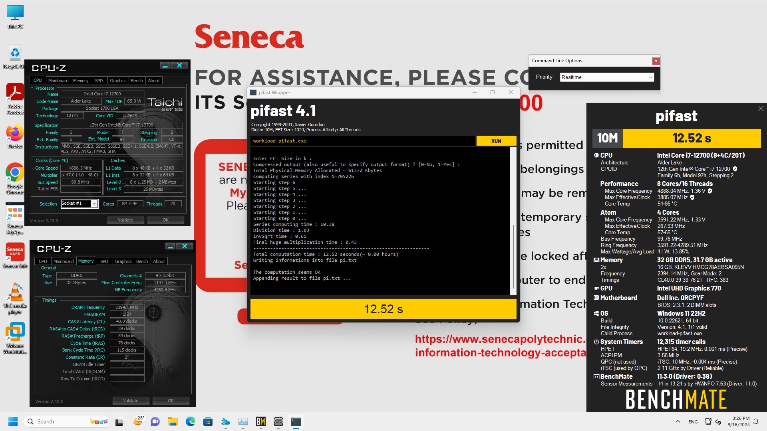Click the 10M 12.52 s score banner
Image resolution: width=767 pixels, height=431 pixels.
(676, 138)
